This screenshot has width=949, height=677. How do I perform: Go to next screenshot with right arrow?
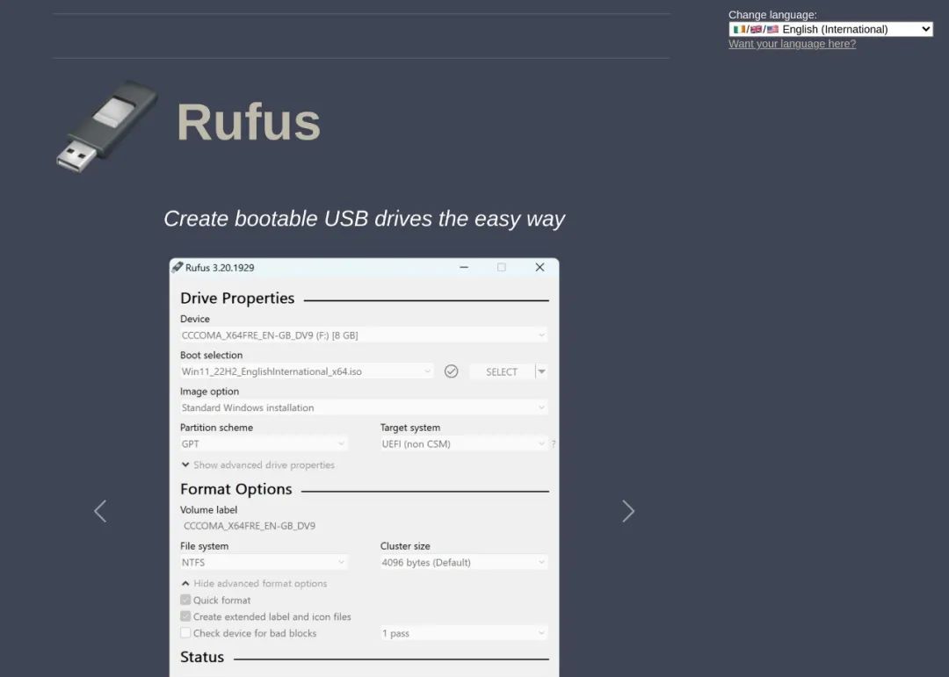[628, 511]
